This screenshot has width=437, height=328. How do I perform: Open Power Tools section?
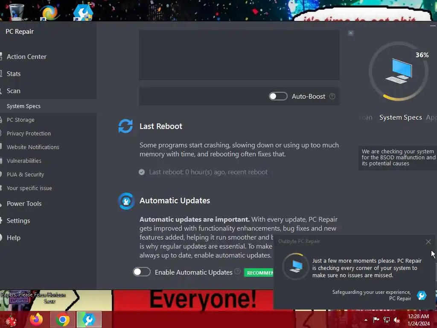click(24, 204)
